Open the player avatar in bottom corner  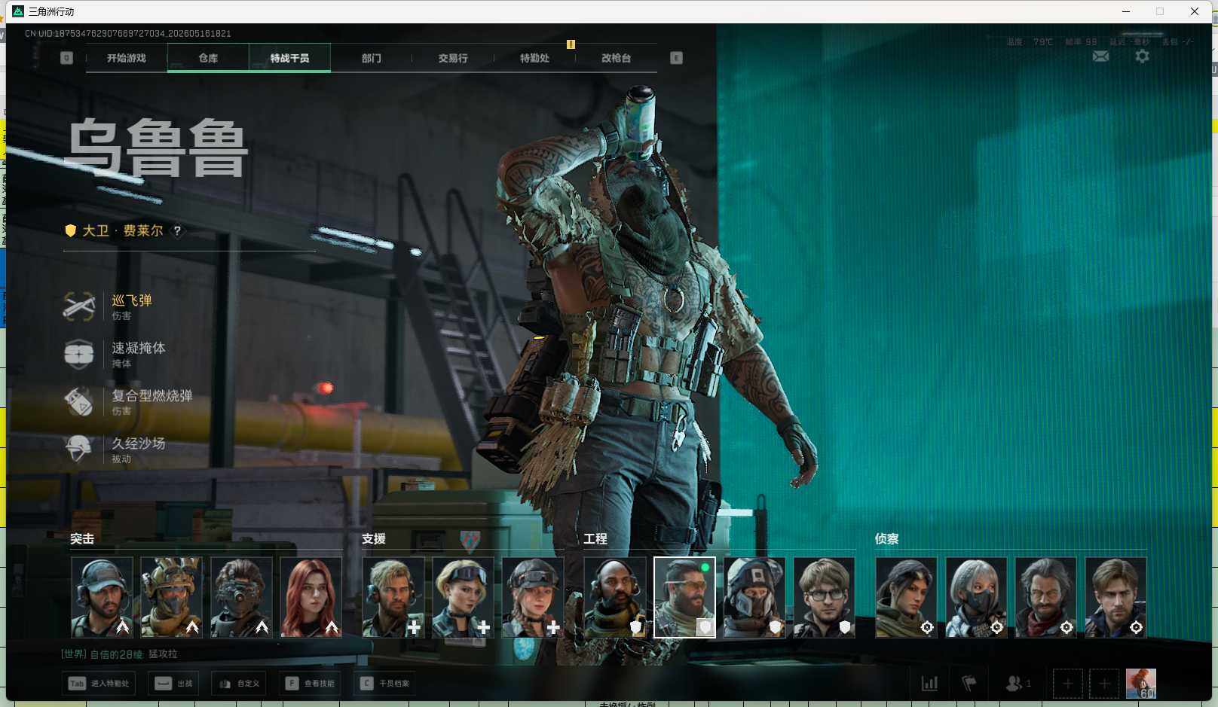(x=1140, y=684)
